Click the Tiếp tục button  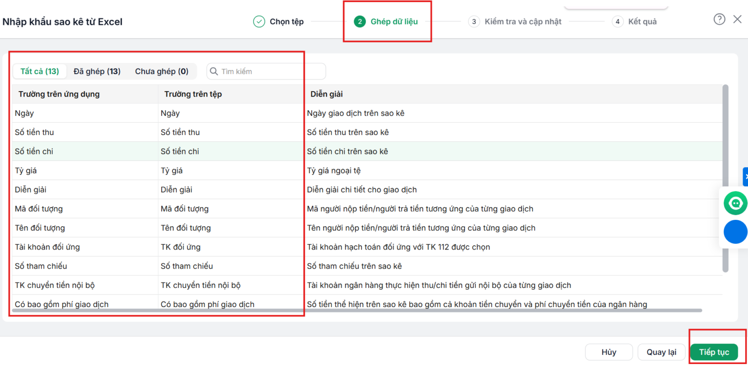point(714,352)
